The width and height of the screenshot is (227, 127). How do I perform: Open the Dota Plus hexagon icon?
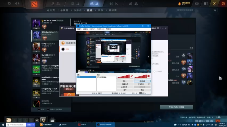click(215, 4)
